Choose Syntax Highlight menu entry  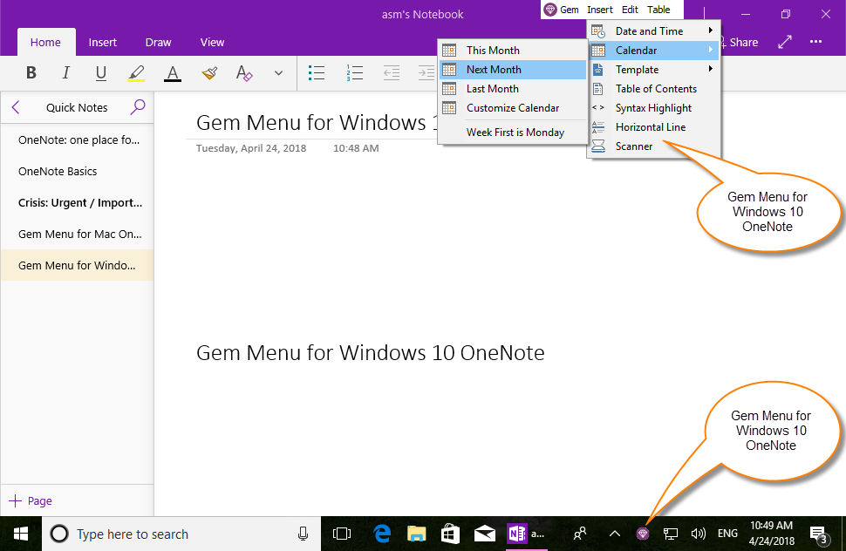653,108
